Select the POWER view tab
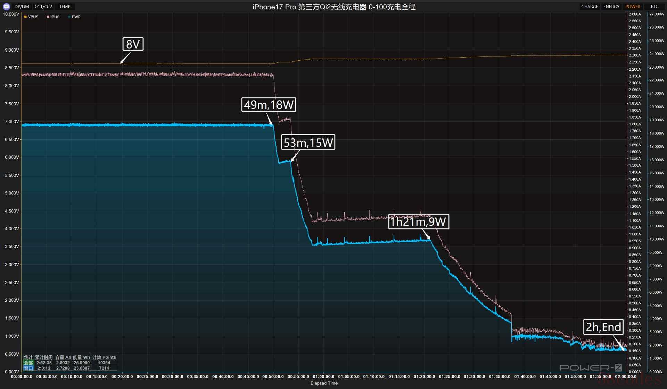The image size is (667, 389). pos(633,7)
